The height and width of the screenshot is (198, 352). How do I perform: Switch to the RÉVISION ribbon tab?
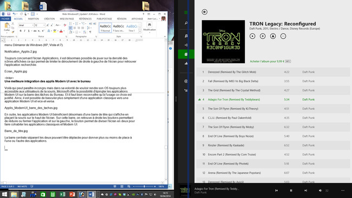click(122, 19)
